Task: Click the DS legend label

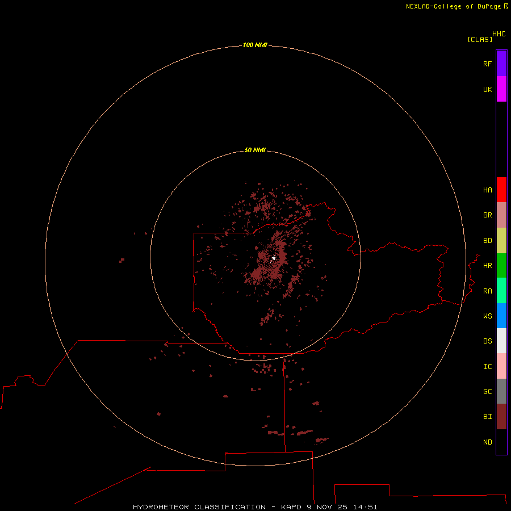Action: [487, 341]
